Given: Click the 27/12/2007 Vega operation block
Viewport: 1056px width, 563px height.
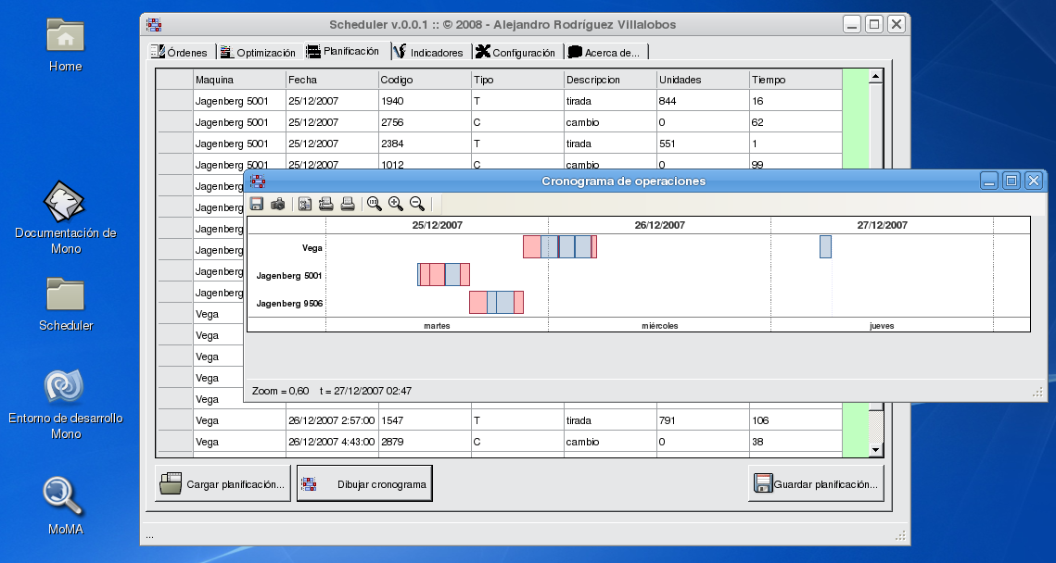Looking at the screenshot, I should [x=825, y=247].
